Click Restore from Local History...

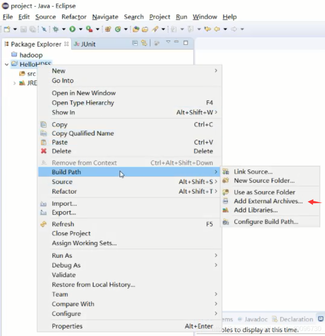click(x=129, y=285)
